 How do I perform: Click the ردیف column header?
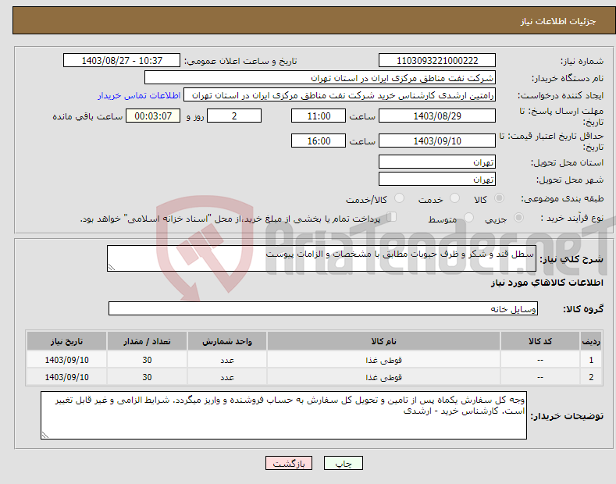pyautogui.click(x=591, y=341)
